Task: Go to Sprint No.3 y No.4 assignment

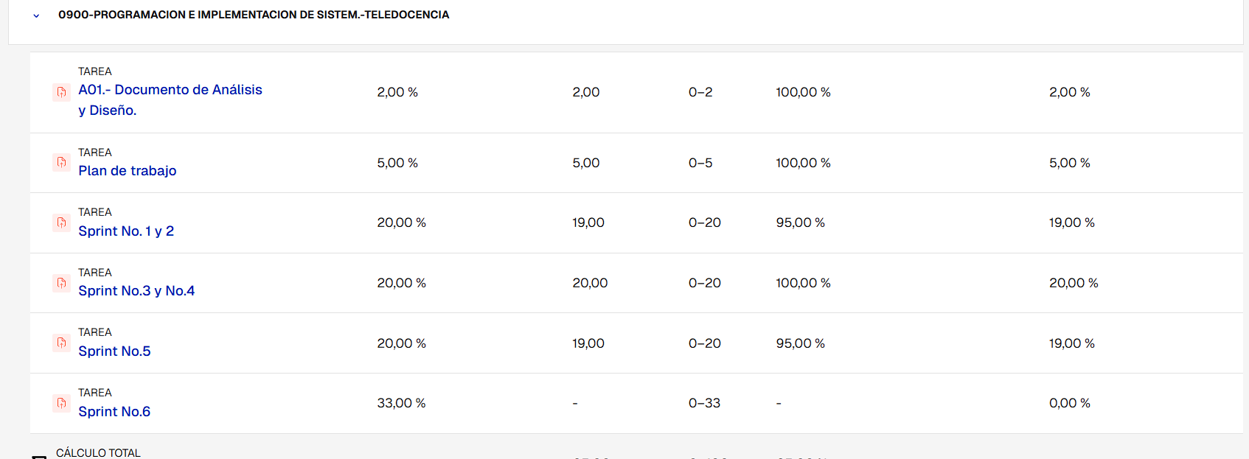Action: 136,291
